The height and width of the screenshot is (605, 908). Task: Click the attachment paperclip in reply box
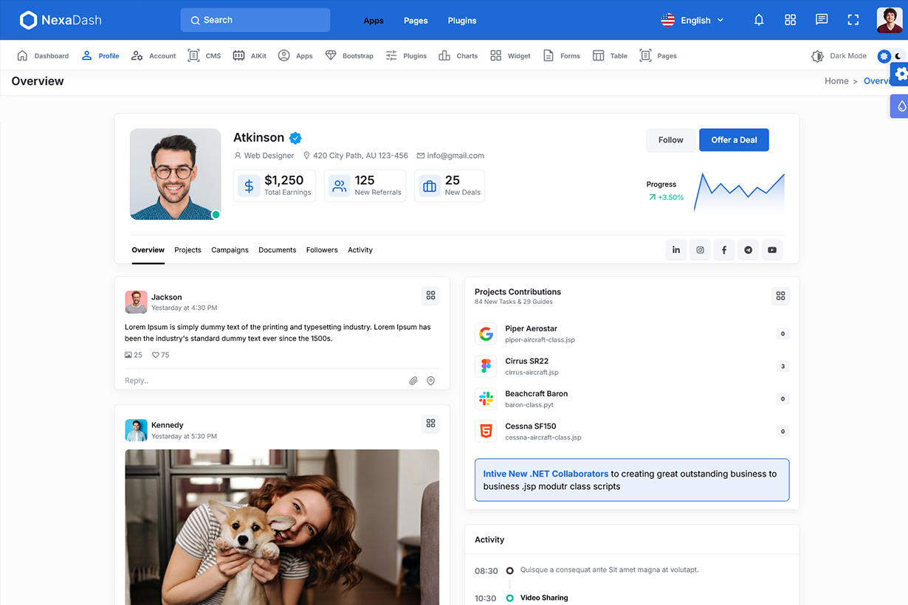413,381
